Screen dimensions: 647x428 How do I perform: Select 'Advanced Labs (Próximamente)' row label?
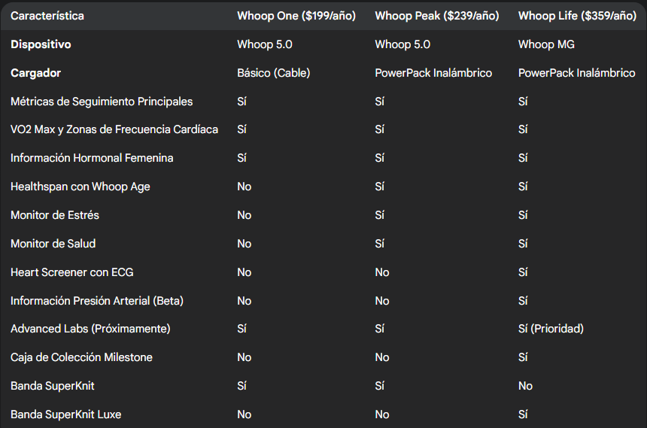coord(90,329)
